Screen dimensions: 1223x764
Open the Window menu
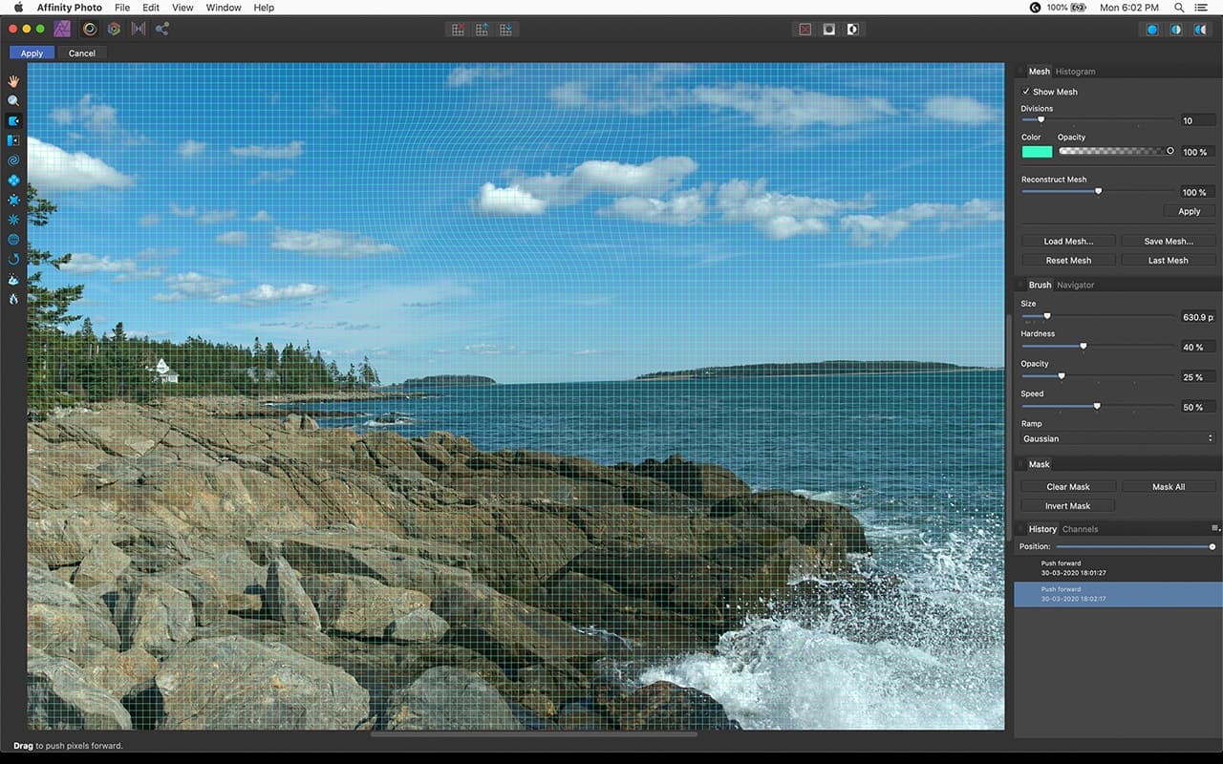(x=224, y=8)
